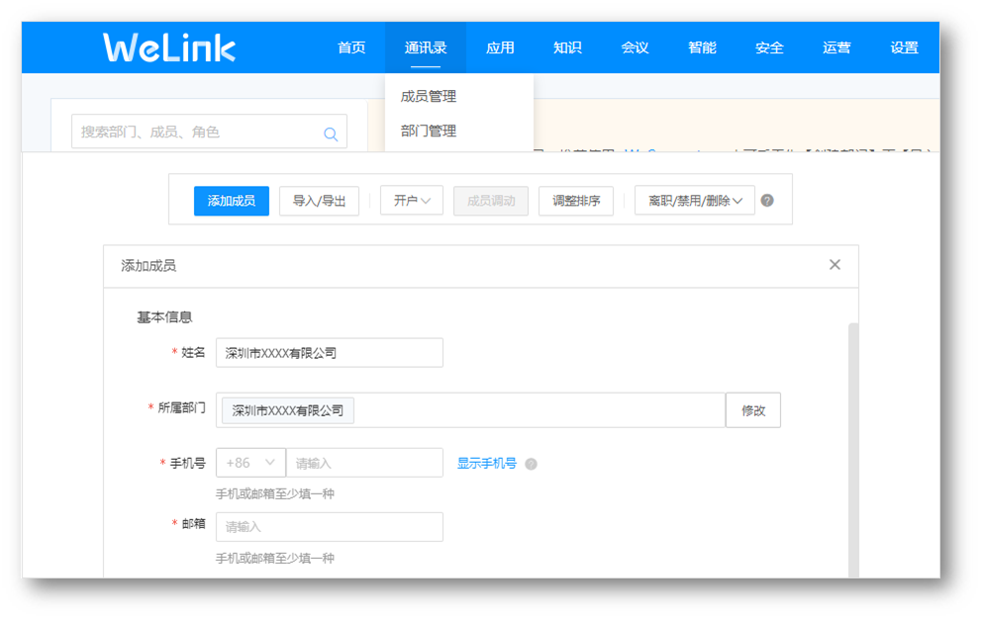Click the WeLink logo
982x620 pixels.
coord(167,45)
